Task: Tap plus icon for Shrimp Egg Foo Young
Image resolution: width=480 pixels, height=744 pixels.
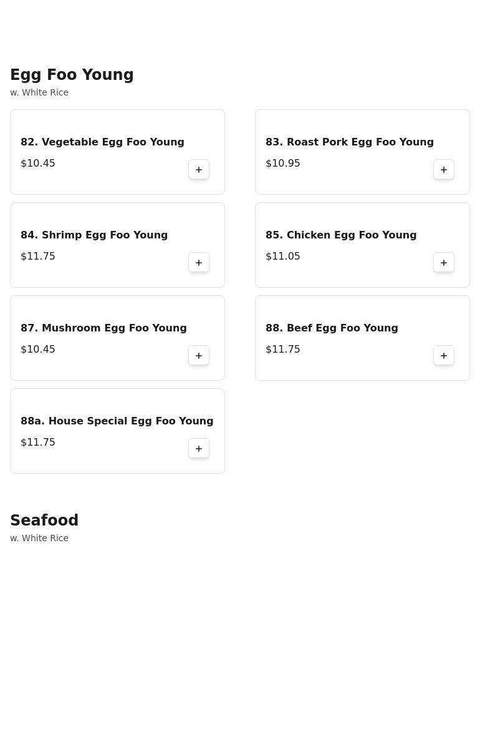Action: [199, 262]
